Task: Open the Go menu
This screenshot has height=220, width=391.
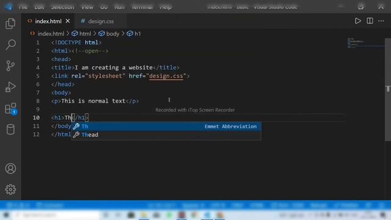Action: coord(104,7)
